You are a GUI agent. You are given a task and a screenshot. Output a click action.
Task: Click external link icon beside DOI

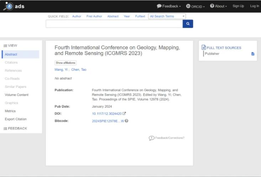(124, 114)
